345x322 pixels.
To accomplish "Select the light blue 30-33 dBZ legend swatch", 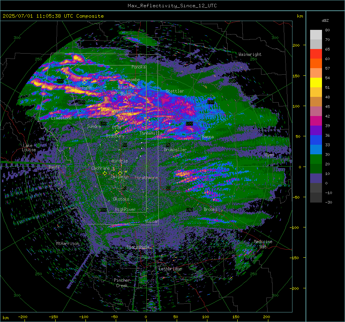I will [x=316, y=150].
